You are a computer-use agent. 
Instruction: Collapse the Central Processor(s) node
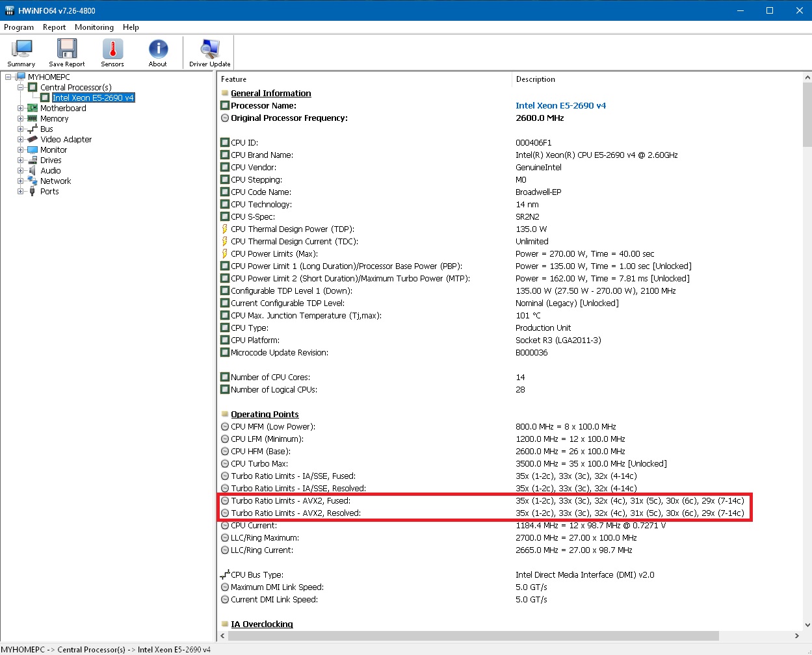20,88
